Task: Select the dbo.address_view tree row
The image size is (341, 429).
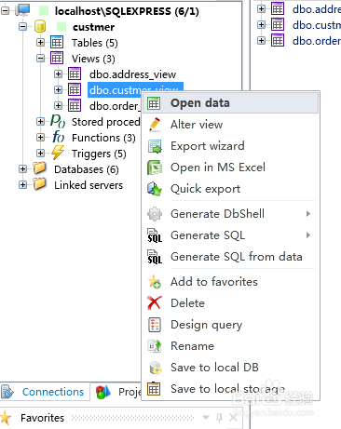Action: pos(132,74)
